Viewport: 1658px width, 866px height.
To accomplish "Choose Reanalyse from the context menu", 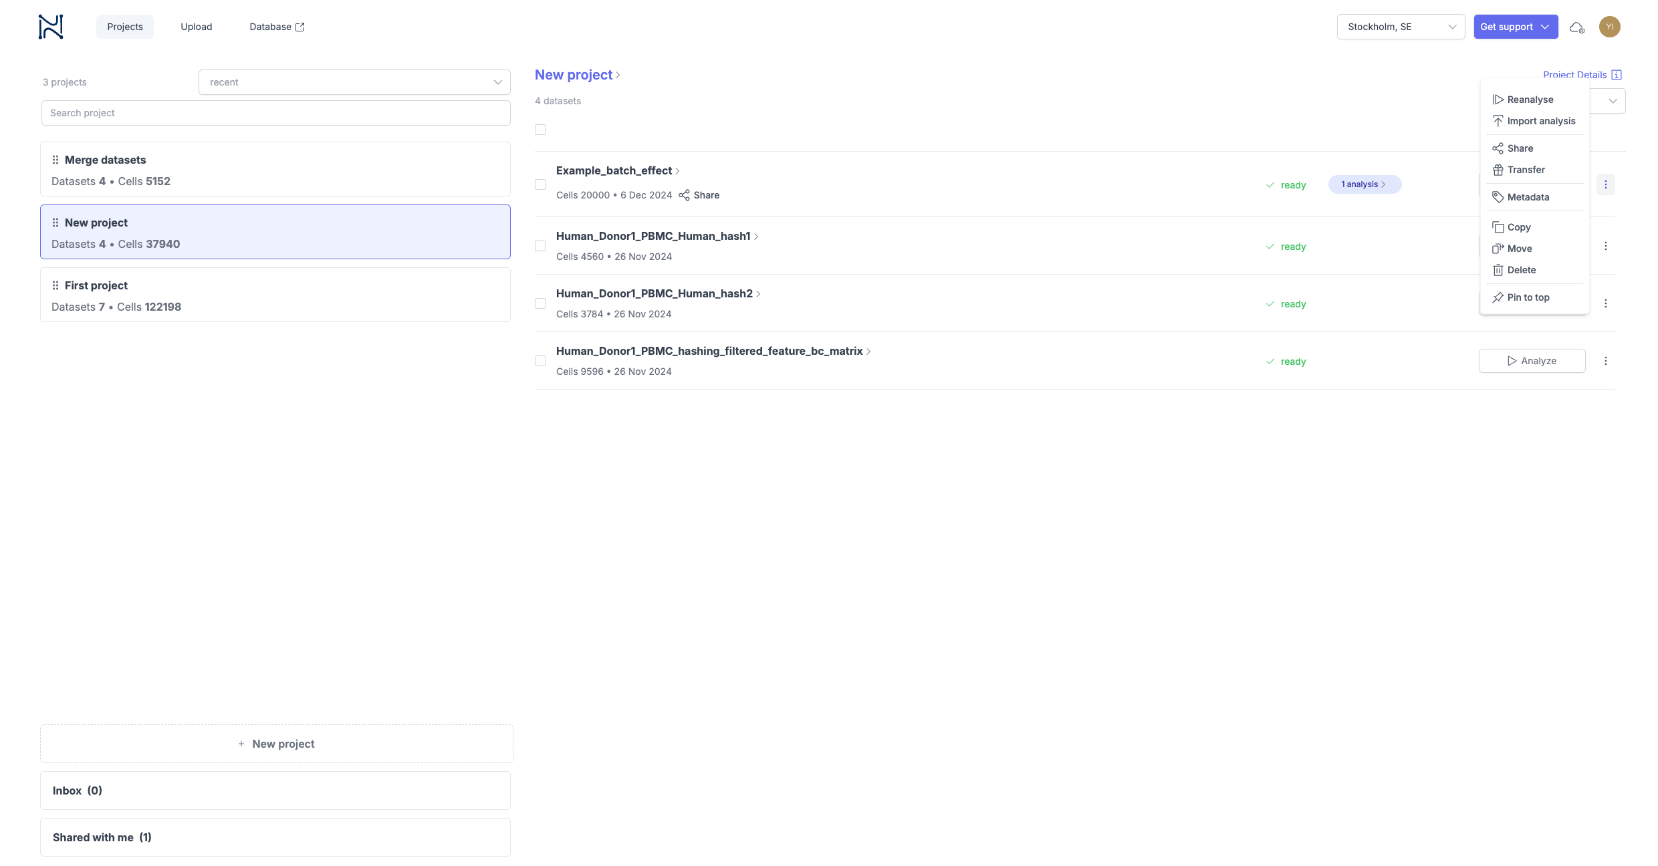I will [x=1530, y=100].
